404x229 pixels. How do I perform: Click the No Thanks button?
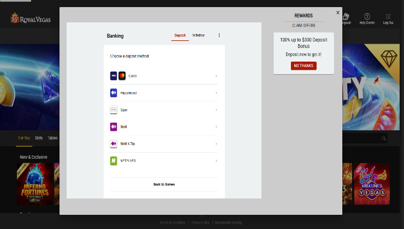(304, 66)
